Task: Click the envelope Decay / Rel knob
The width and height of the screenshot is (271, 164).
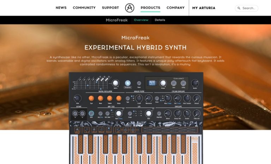Action: click(x=177, y=113)
